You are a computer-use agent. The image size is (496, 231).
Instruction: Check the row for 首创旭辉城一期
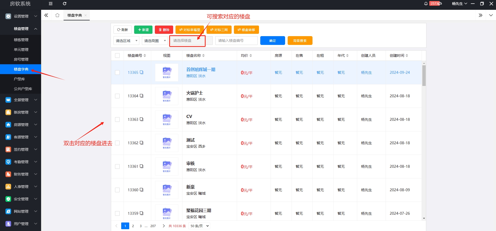[117, 73]
